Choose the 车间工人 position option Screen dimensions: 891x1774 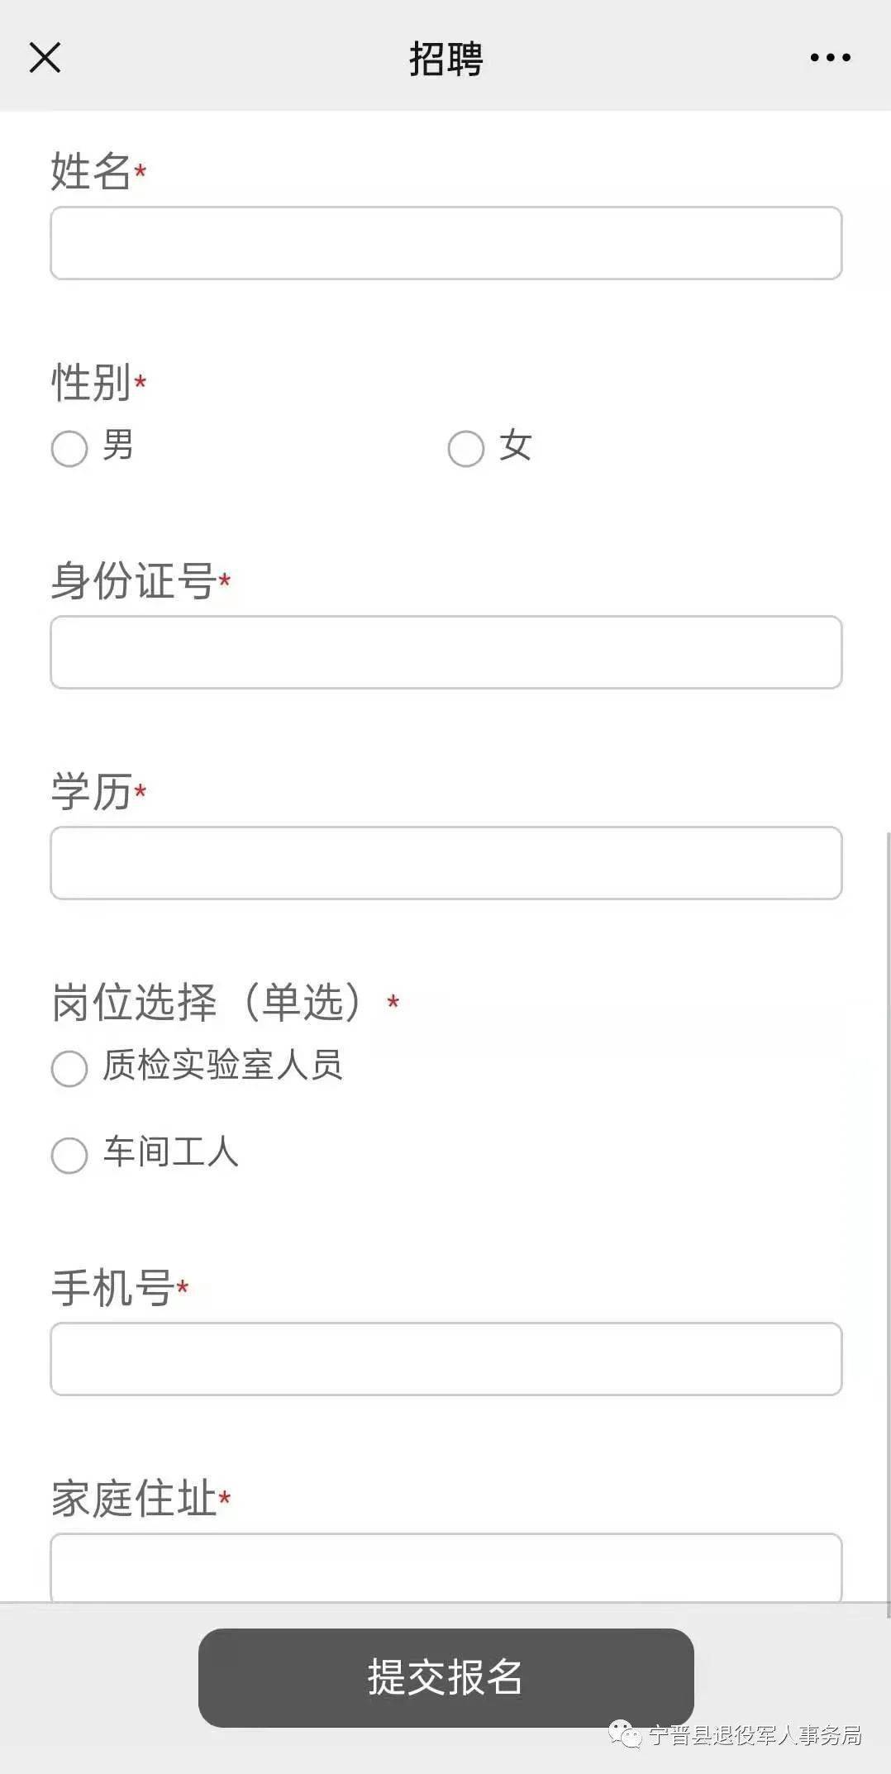coord(69,1155)
